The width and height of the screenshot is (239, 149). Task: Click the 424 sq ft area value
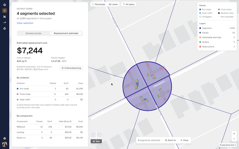tap(22, 61)
